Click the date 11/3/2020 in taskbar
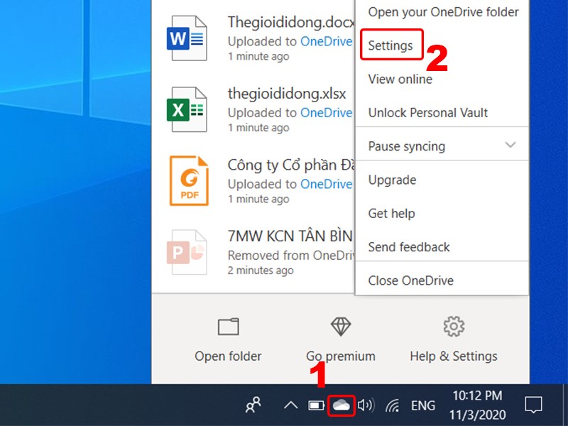568x426 pixels. [x=477, y=415]
